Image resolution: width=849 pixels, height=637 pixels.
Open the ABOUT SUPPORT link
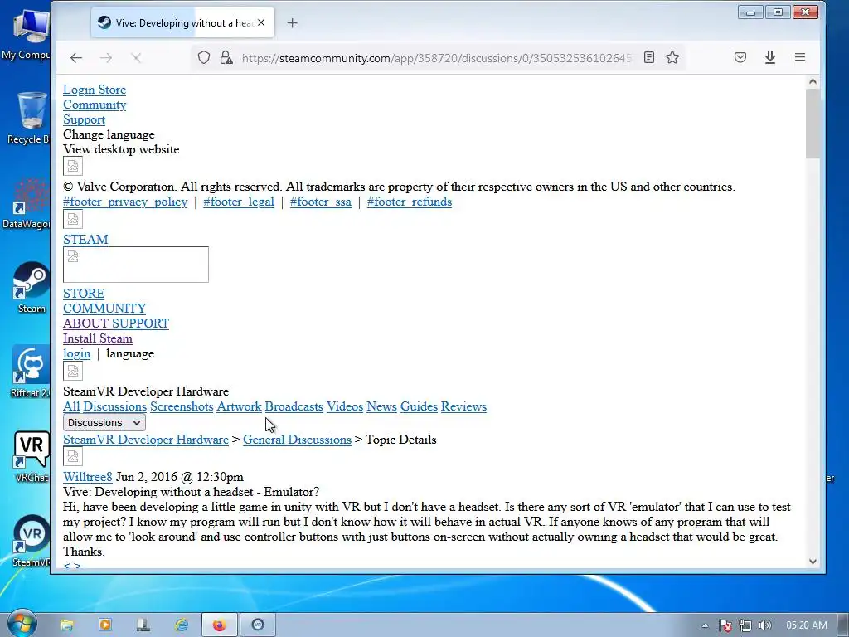116,323
